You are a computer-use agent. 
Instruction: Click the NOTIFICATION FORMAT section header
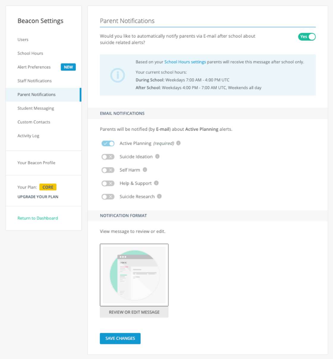coord(123,216)
